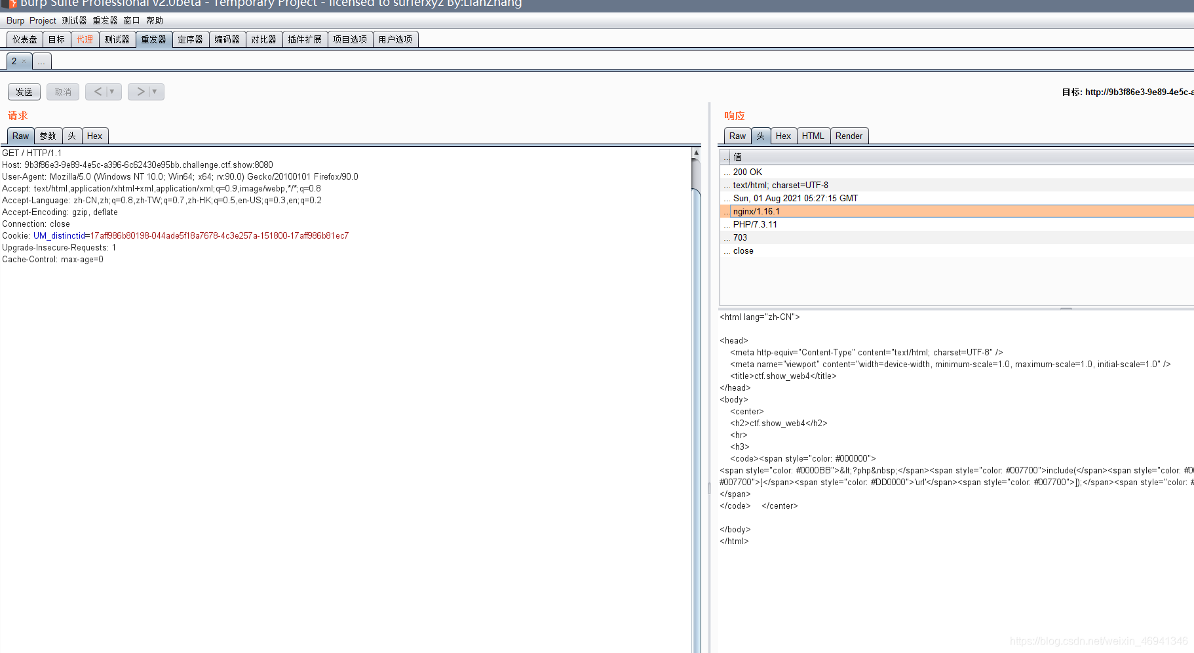Open the 用户选项 tab
The image size is (1194, 653).
coord(395,39)
